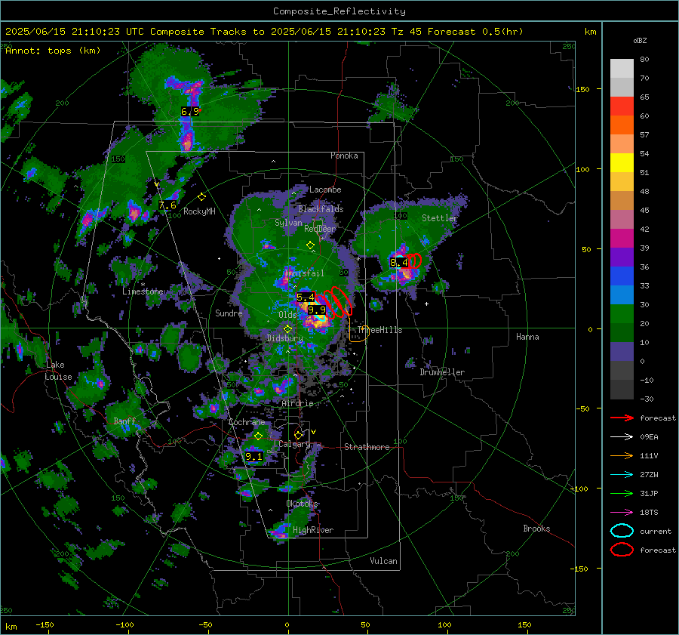Click the Innisfail town label

304,273
